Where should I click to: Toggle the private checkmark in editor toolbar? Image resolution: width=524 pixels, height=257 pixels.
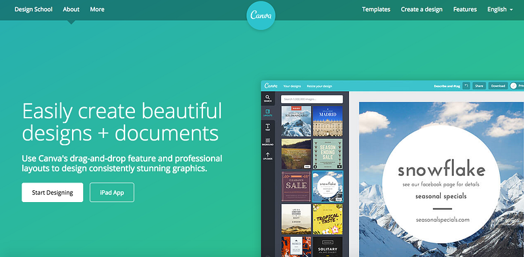pos(514,86)
